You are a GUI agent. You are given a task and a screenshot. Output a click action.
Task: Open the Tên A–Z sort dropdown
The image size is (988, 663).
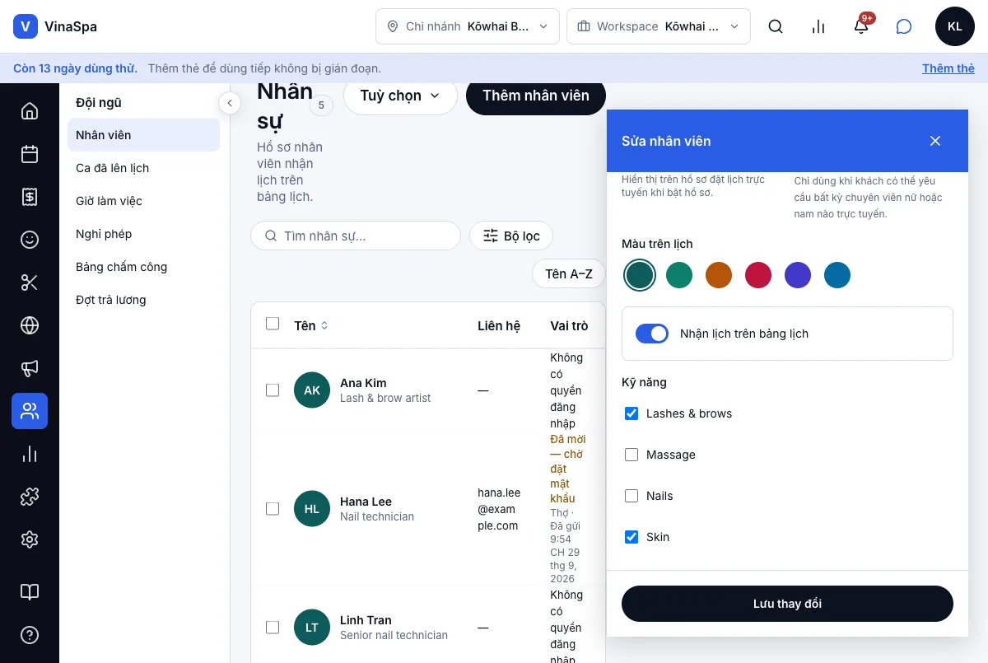tap(569, 274)
